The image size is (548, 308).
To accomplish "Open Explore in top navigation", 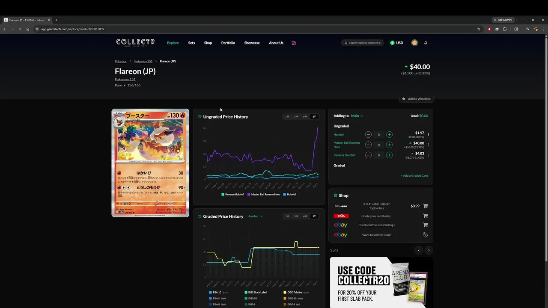I will [173, 43].
